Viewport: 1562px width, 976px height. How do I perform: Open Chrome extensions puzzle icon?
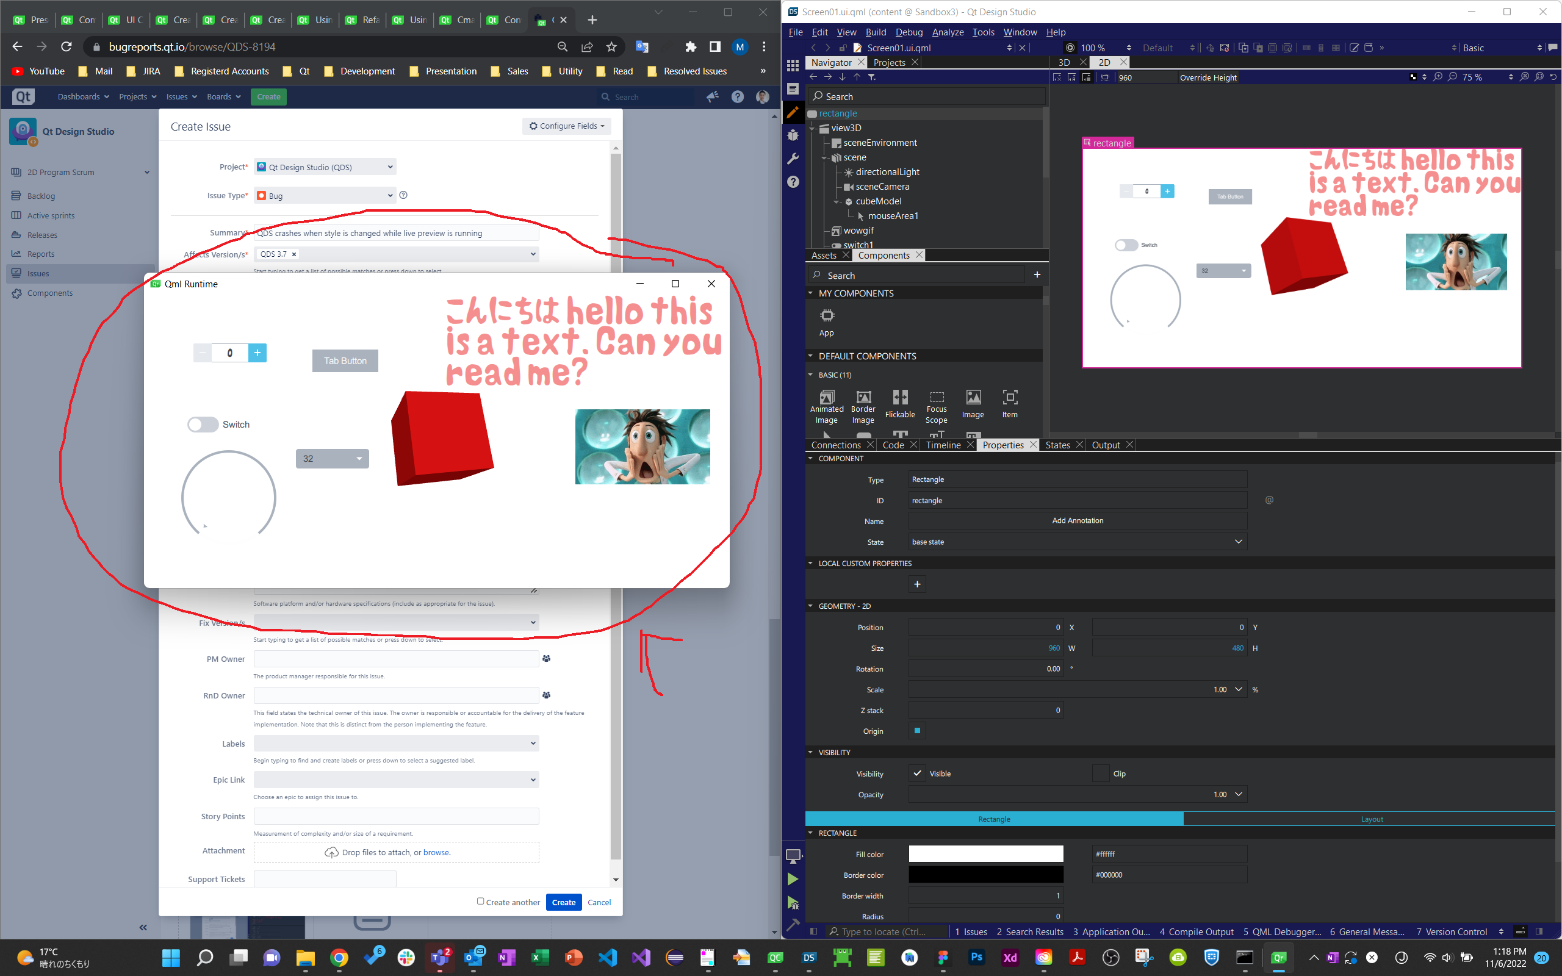pyautogui.click(x=691, y=46)
